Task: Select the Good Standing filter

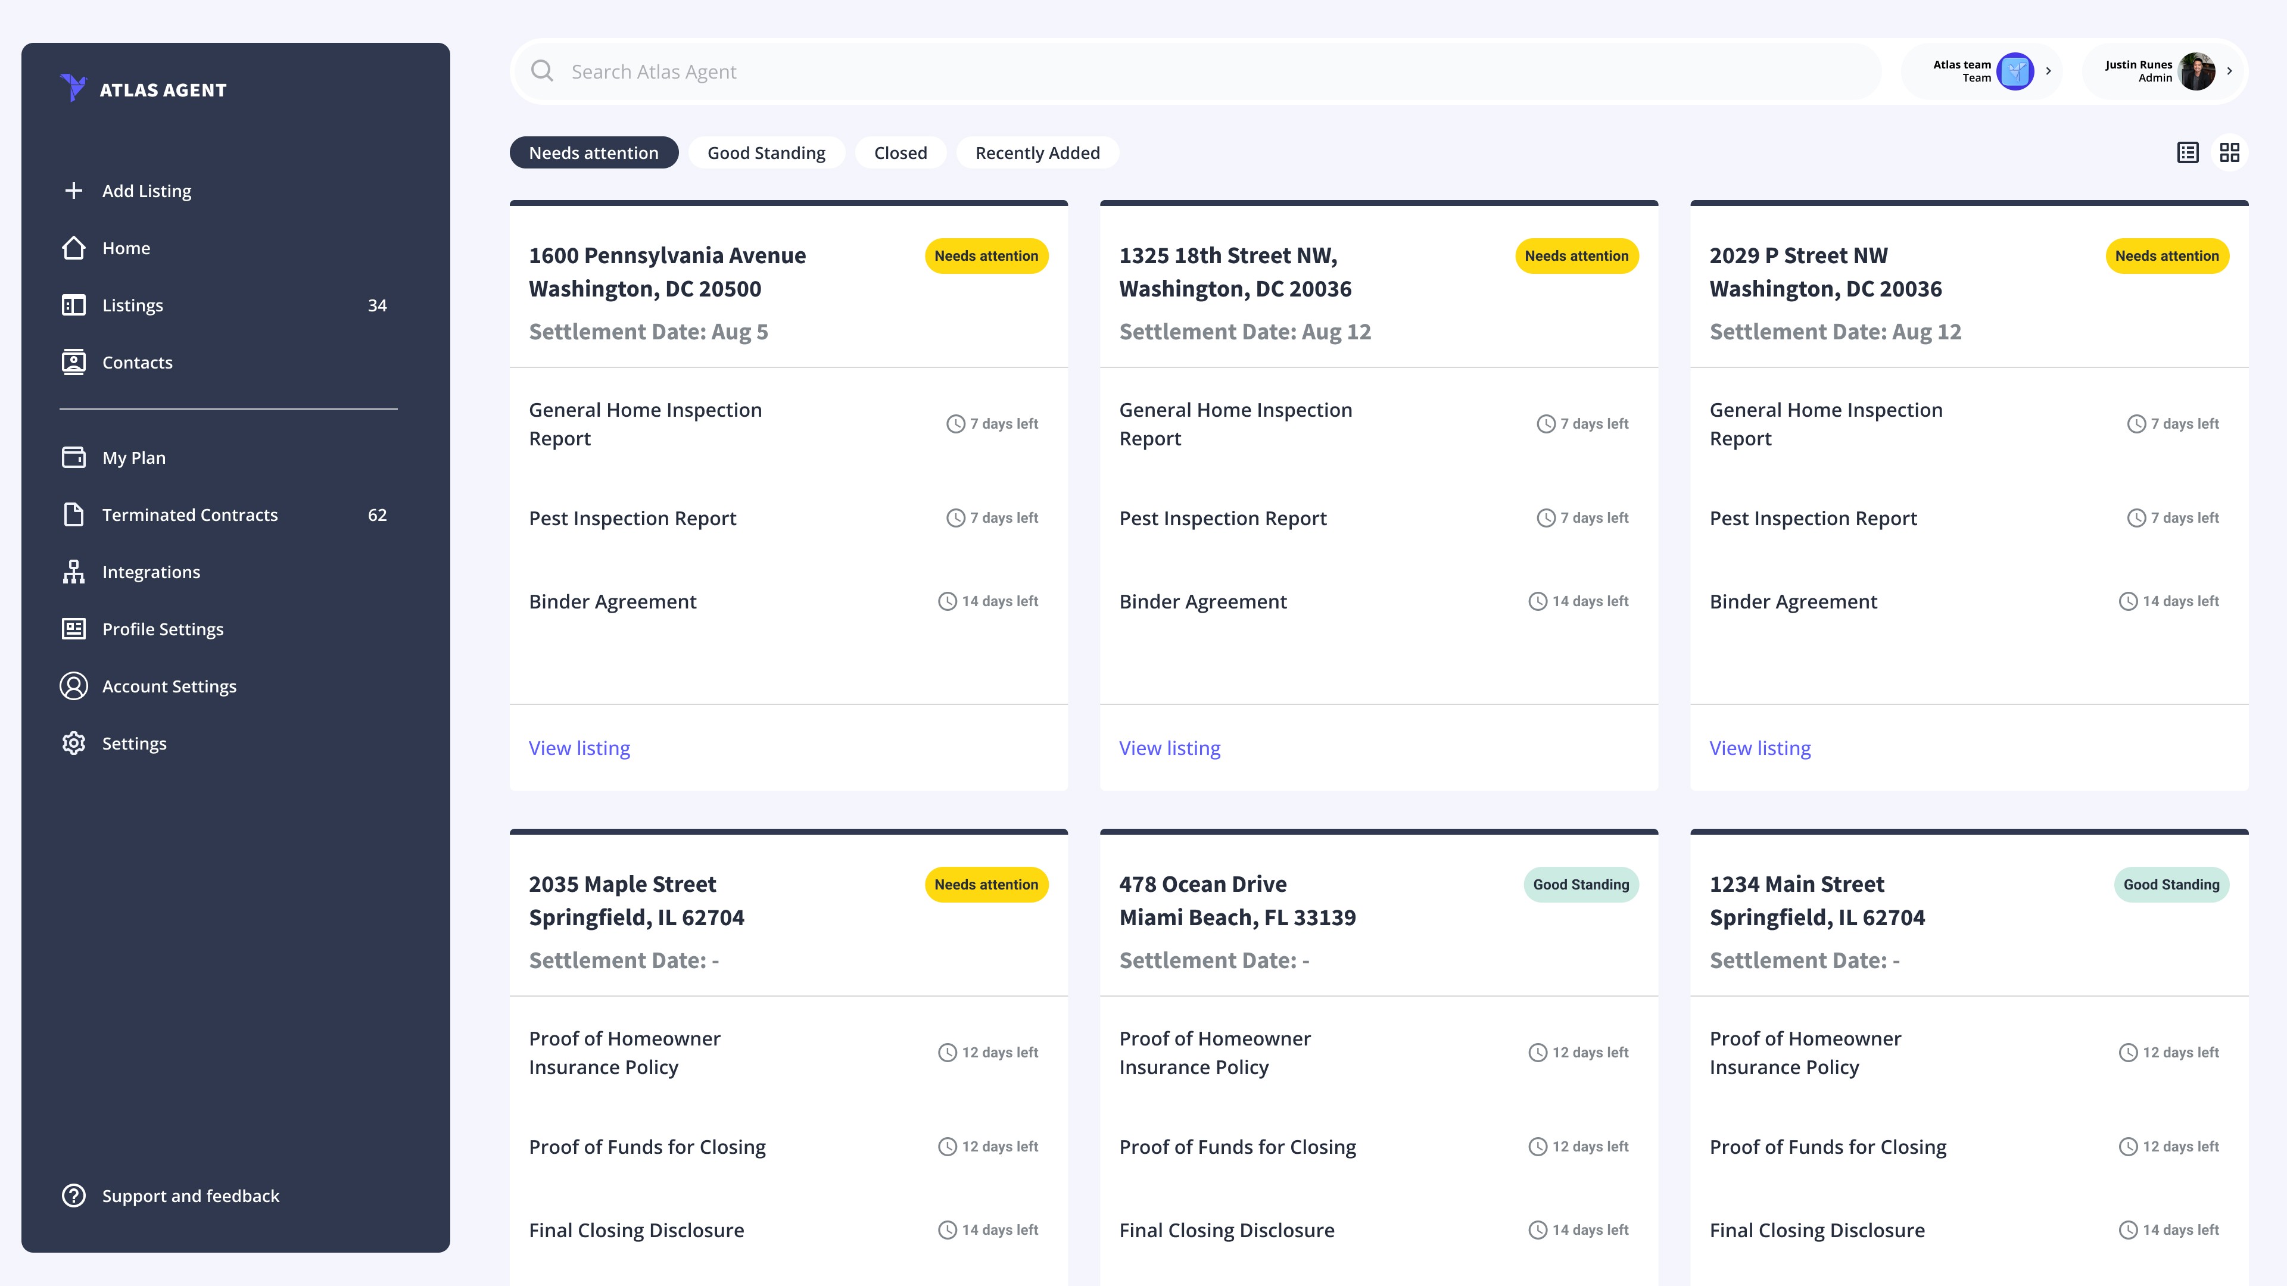Action: [765, 152]
